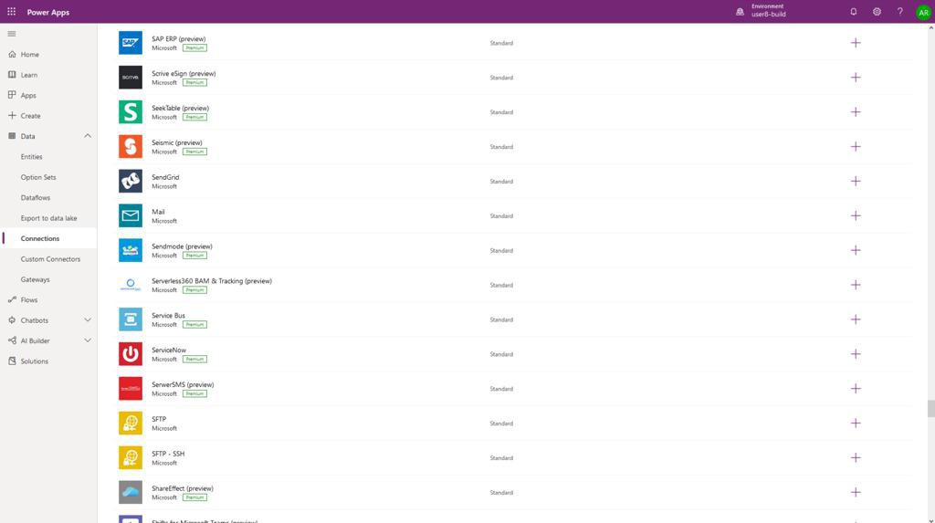Add Sendmode connection with plus
935x523 pixels.
tap(855, 250)
